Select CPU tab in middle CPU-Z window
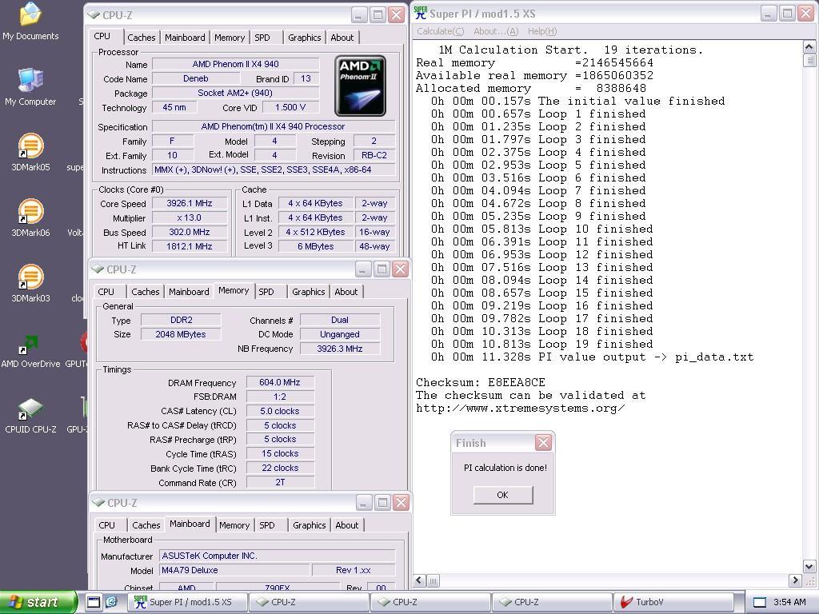The height and width of the screenshot is (614, 819). (x=106, y=292)
